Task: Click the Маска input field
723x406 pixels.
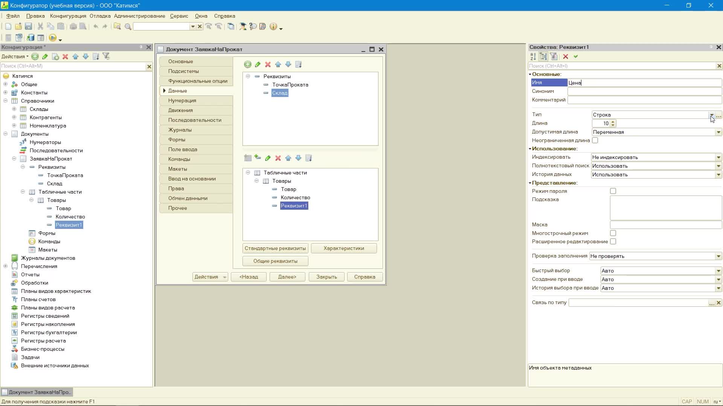Action: (665, 225)
